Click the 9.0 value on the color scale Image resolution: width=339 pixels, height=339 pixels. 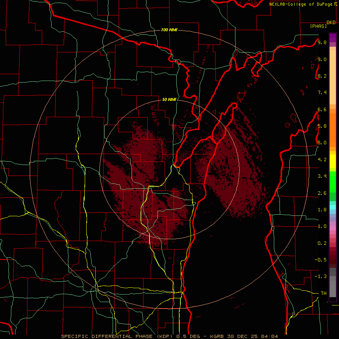click(322, 59)
